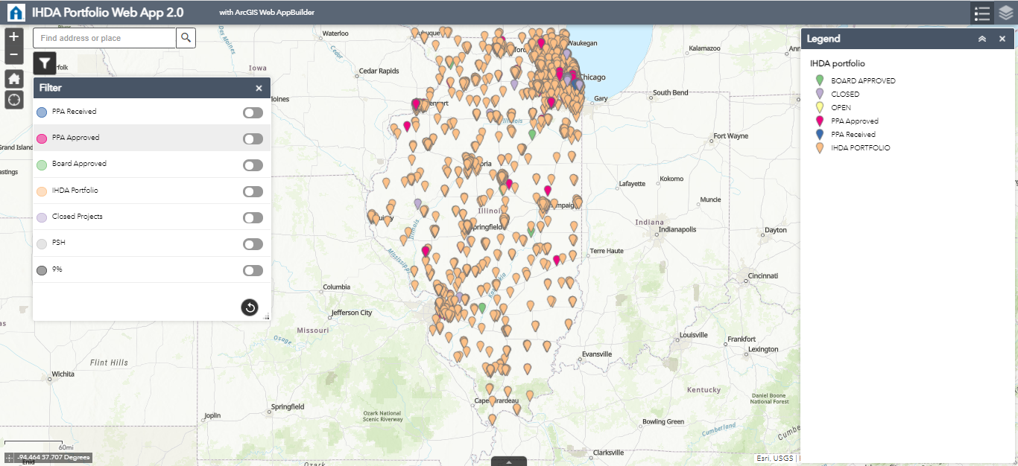Expand attribute table arrow at bottom
Screen dimensions: 1018x466
coord(509,462)
